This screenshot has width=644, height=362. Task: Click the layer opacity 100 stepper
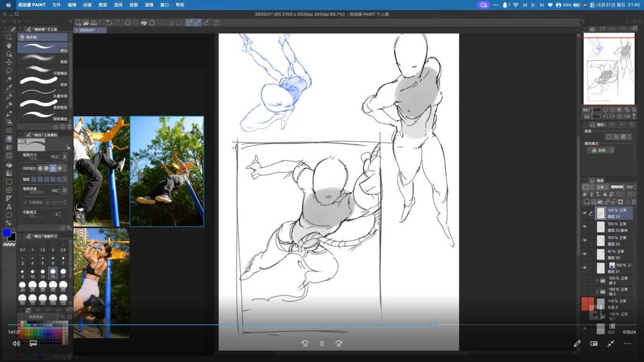pyautogui.click(x=635, y=187)
